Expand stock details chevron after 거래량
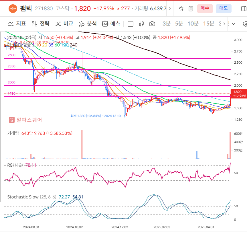This screenshot has width=247, height=232. [170, 9]
